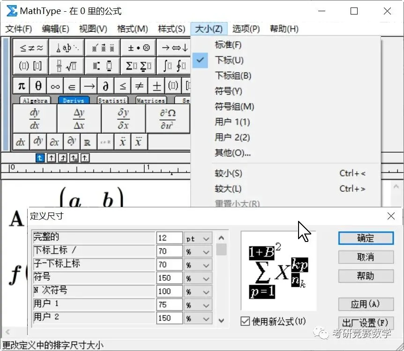Click the 取消 button
The image size is (404, 351).
(x=366, y=257)
